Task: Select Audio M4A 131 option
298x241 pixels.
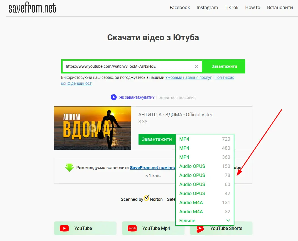Action: (205, 202)
